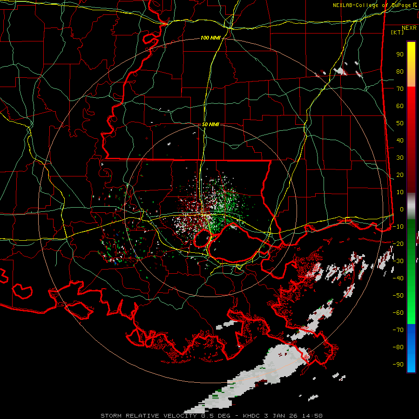Click the 0 value on the velocity scale

402,209
